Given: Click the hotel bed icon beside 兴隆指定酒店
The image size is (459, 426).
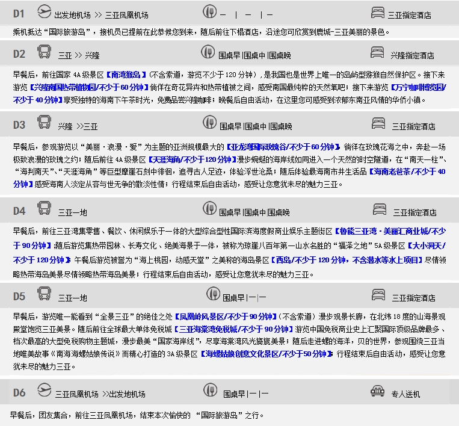Looking at the screenshot, I should click(x=377, y=54).
